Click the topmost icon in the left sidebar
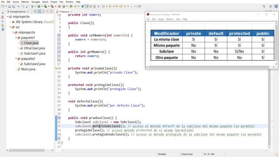 (3, 13)
